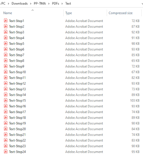Click the PDF icon of Text-Stop12
The image size is (143, 154).
click(5, 83)
